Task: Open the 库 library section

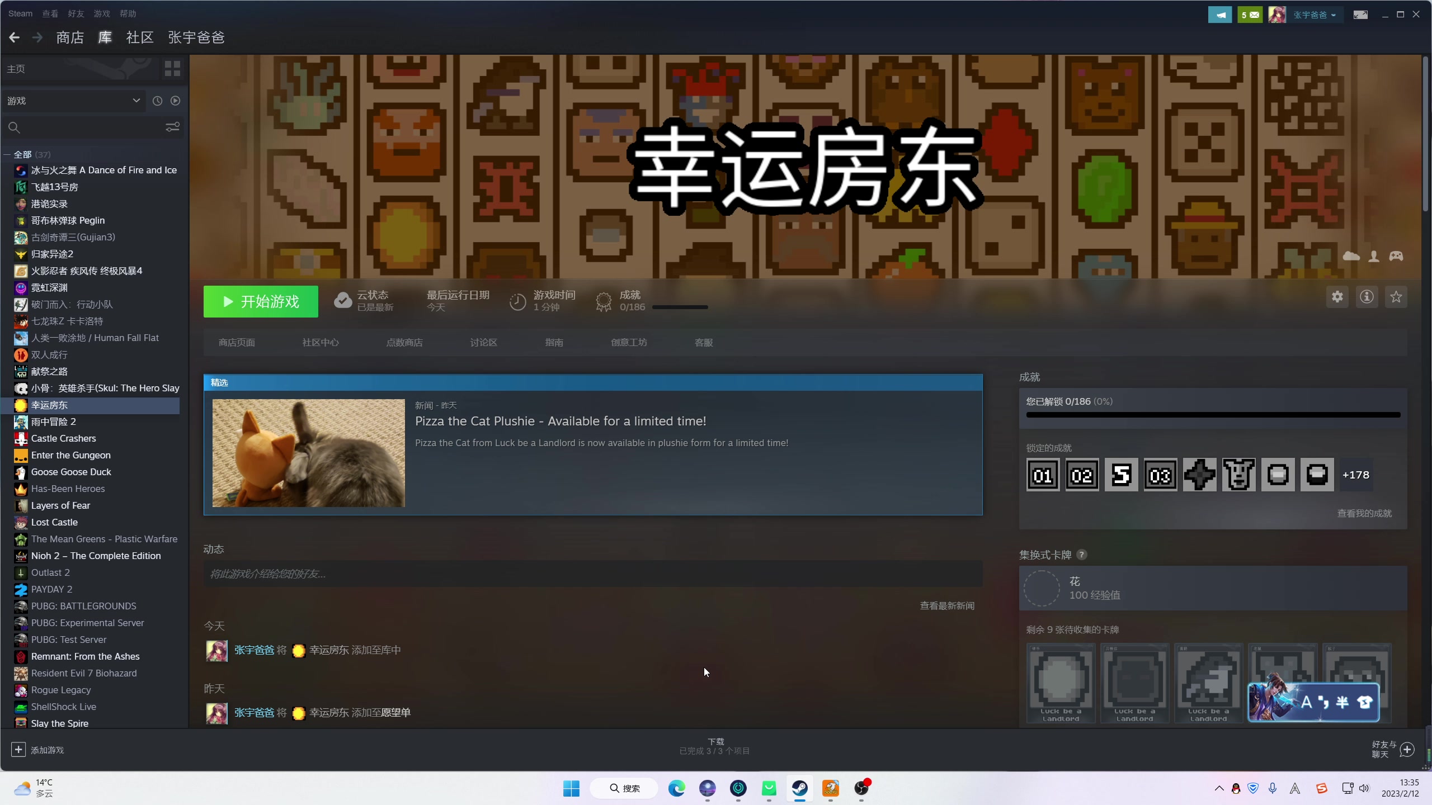Action: point(105,37)
